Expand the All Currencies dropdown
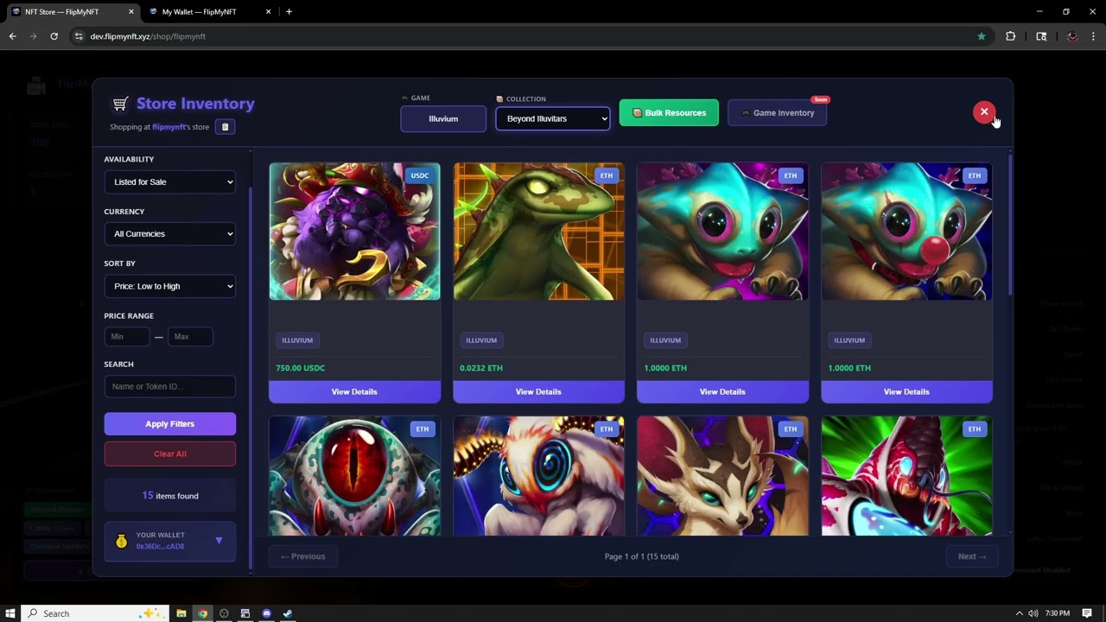The height and width of the screenshot is (622, 1106). (170, 234)
